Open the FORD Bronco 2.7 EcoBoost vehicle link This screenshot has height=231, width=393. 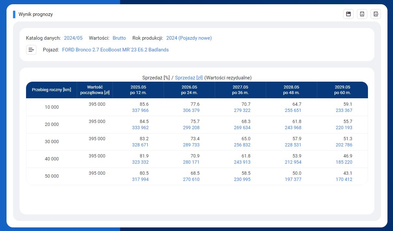click(x=115, y=50)
